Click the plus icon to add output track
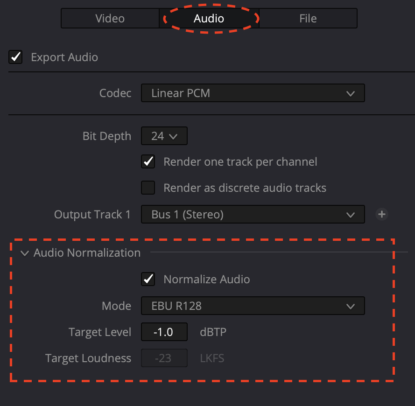The image size is (415, 406). 382,214
